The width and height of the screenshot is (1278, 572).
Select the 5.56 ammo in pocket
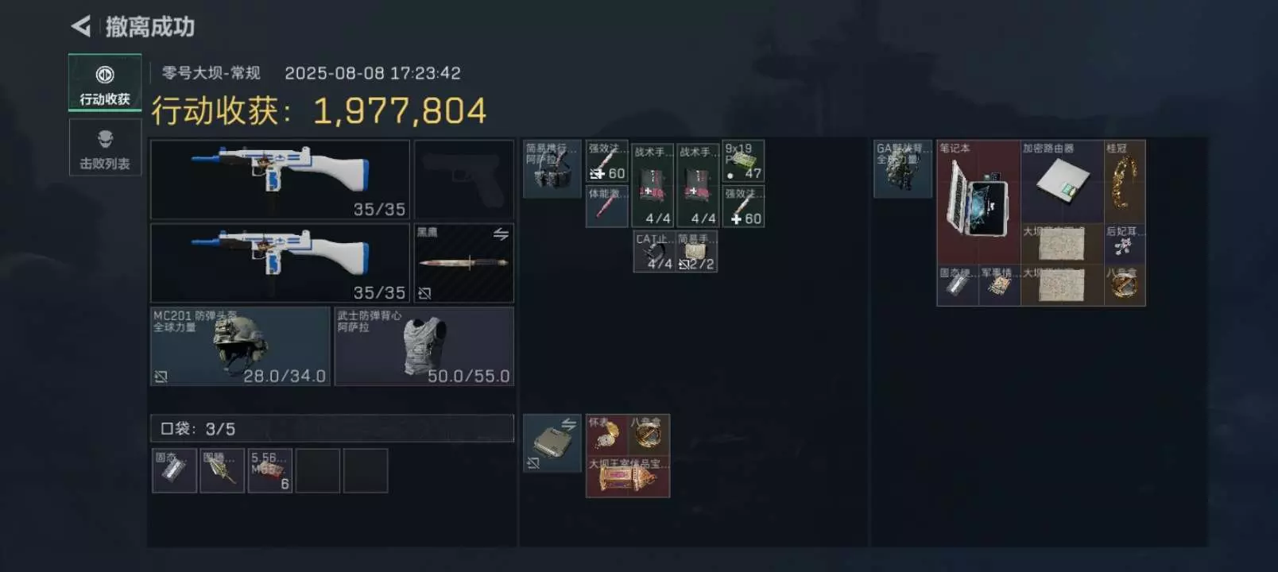click(x=270, y=470)
